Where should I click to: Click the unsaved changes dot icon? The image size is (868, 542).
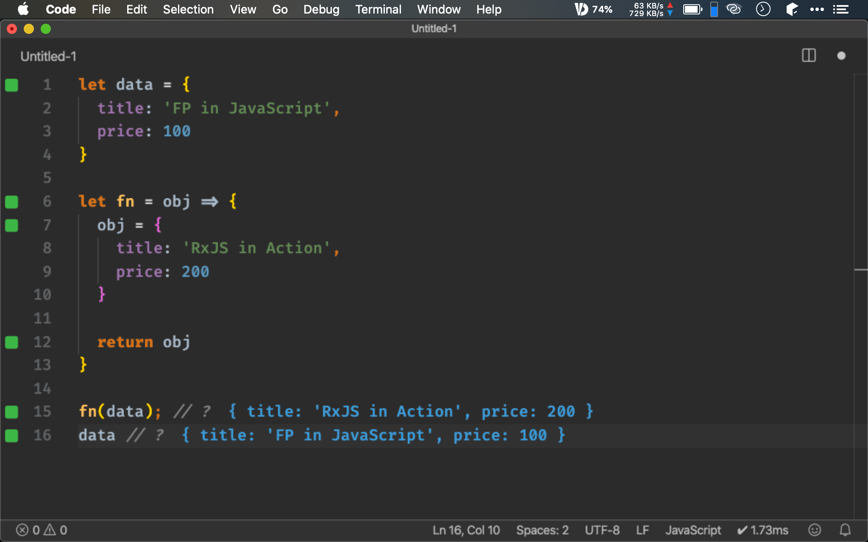[841, 56]
